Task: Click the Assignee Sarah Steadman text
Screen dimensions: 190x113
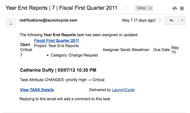Action: (x=126, y=50)
